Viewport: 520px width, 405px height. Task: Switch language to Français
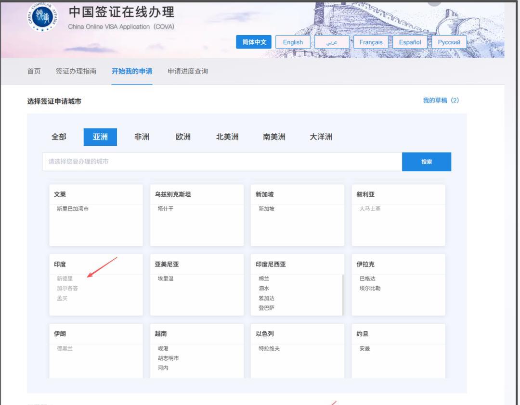pyautogui.click(x=371, y=42)
